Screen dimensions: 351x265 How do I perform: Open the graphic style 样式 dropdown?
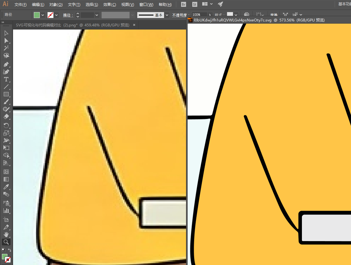coord(236,15)
